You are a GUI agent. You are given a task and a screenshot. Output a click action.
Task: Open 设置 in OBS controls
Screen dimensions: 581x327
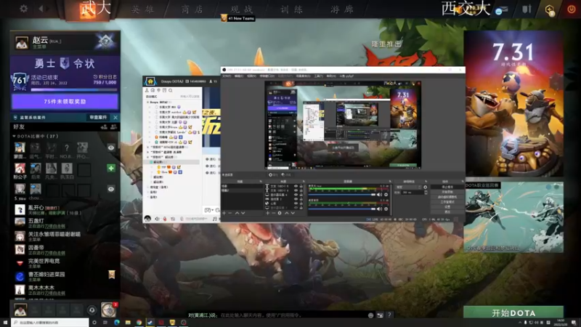point(447,207)
